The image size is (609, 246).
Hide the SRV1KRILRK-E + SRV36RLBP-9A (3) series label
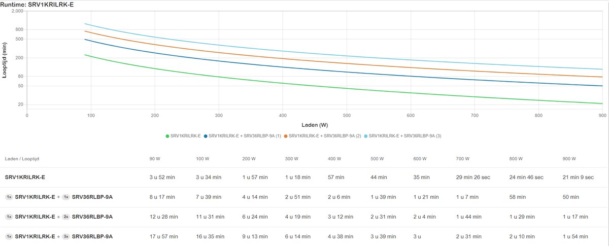(x=405, y=136)
